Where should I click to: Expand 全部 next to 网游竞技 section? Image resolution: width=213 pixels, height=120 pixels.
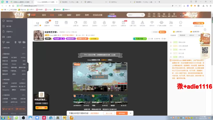24,54
